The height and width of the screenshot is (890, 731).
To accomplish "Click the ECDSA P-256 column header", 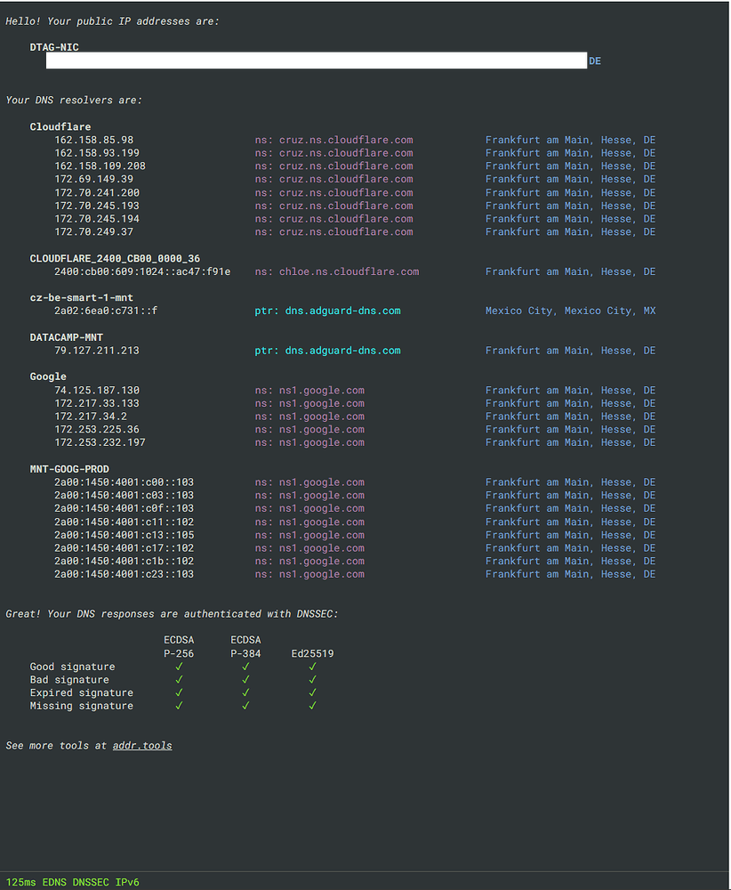I will [x=179, y=646].
